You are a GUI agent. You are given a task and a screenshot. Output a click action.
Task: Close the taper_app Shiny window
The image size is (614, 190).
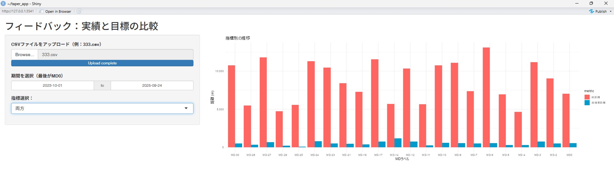click(x=606, y=4)
